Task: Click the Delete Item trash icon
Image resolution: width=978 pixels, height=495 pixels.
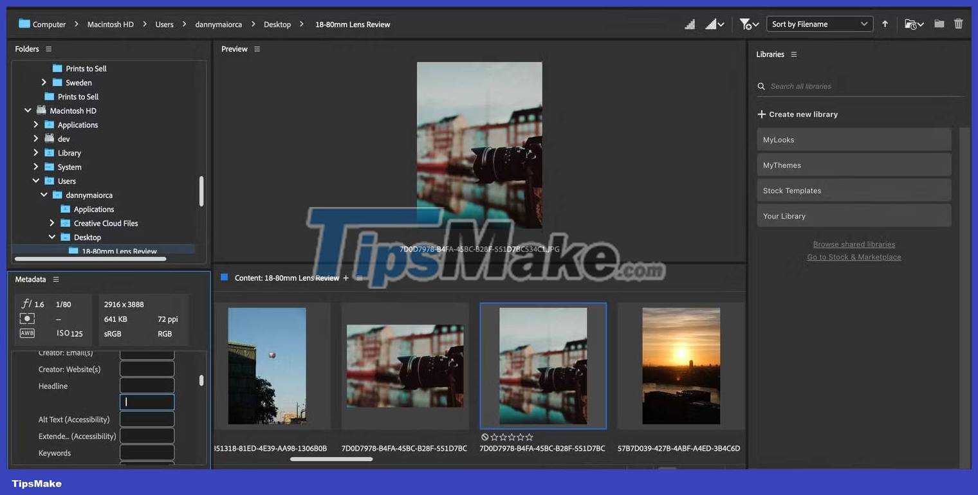Action: click(x=958, y=23)
